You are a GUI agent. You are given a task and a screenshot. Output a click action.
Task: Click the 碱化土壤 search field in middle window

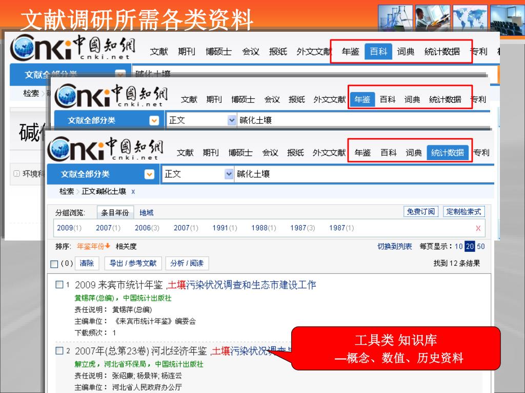[x=364, y=120]
